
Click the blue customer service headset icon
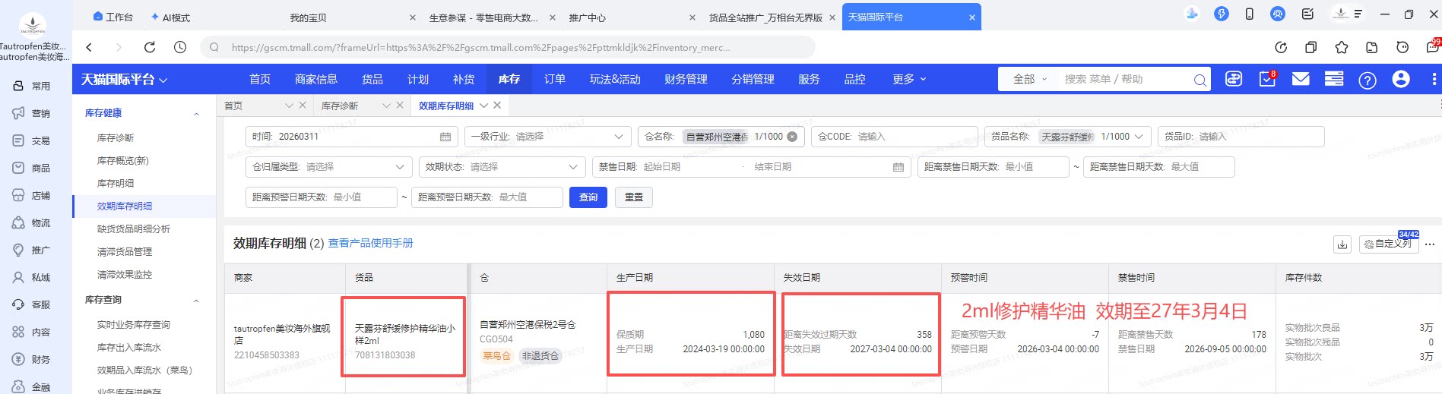pyautogui.click(x=1278, y=14)
